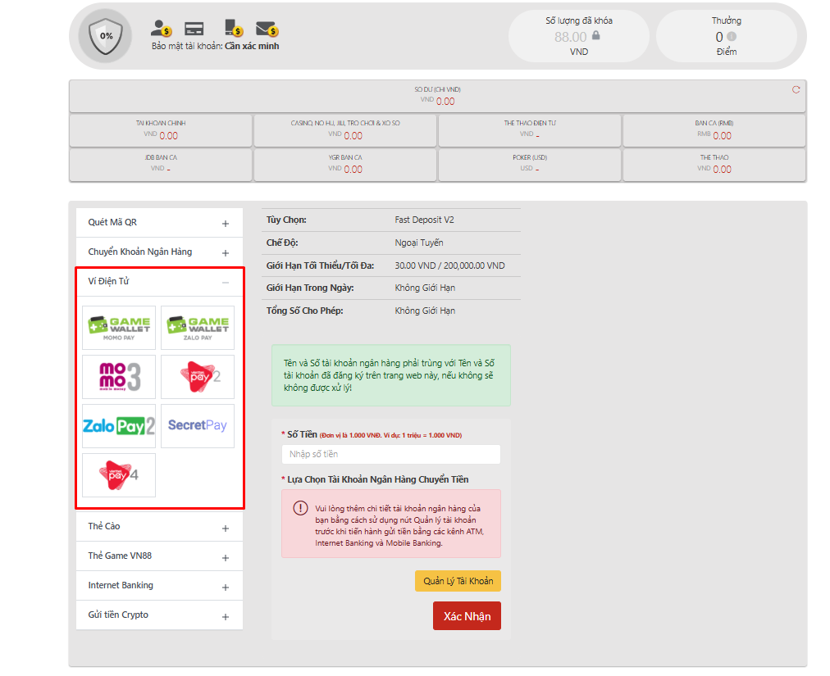Click the 'Giới Hạn Trong Ngày' label
The height and width of the screenshot is (676, 830).
(x=310, y=288)
